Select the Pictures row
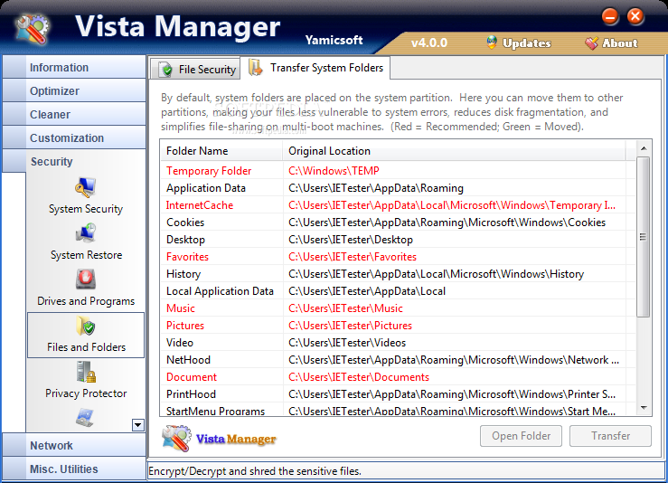Screen dimensions: 668x483 tap(399, 326)
